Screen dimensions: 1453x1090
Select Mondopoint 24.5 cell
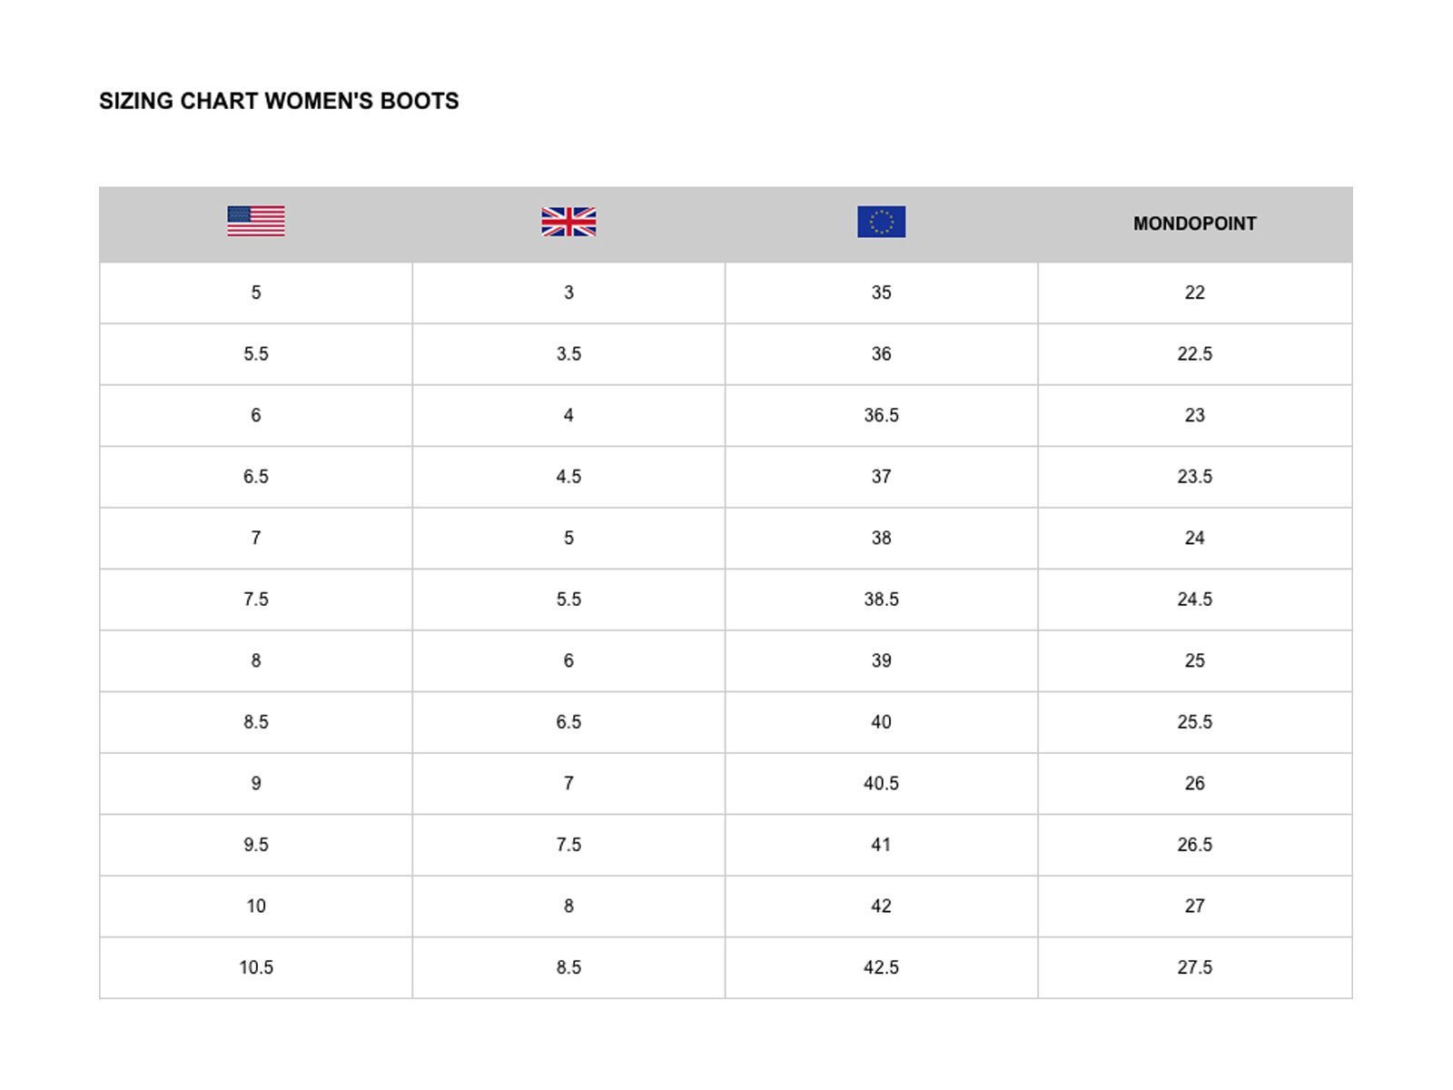pyautogui.click(x=1194, y=599)
